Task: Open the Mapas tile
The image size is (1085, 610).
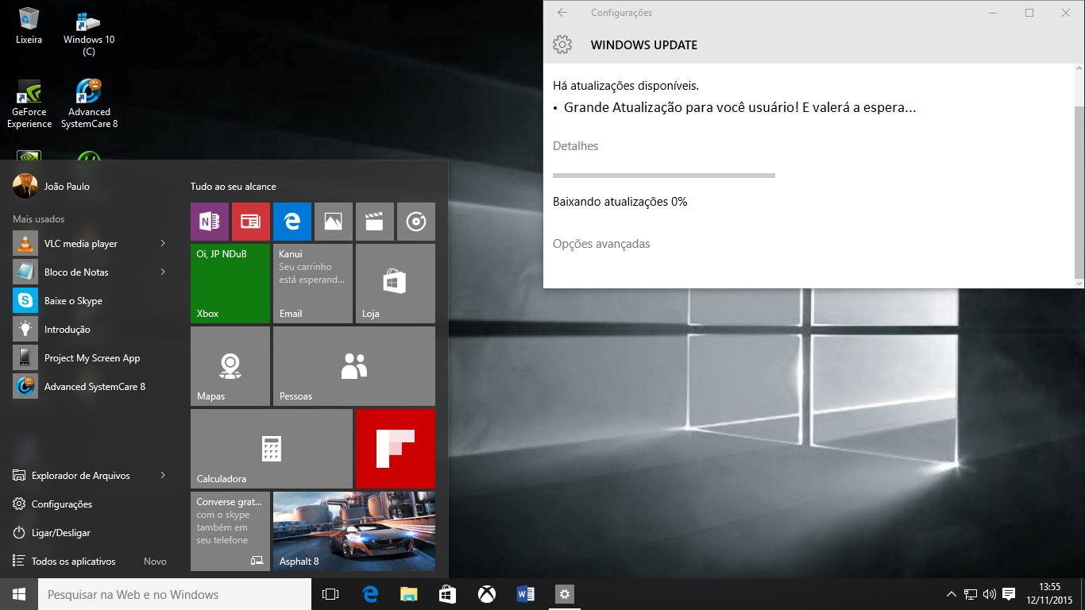Action: click(x=230, y=366)
